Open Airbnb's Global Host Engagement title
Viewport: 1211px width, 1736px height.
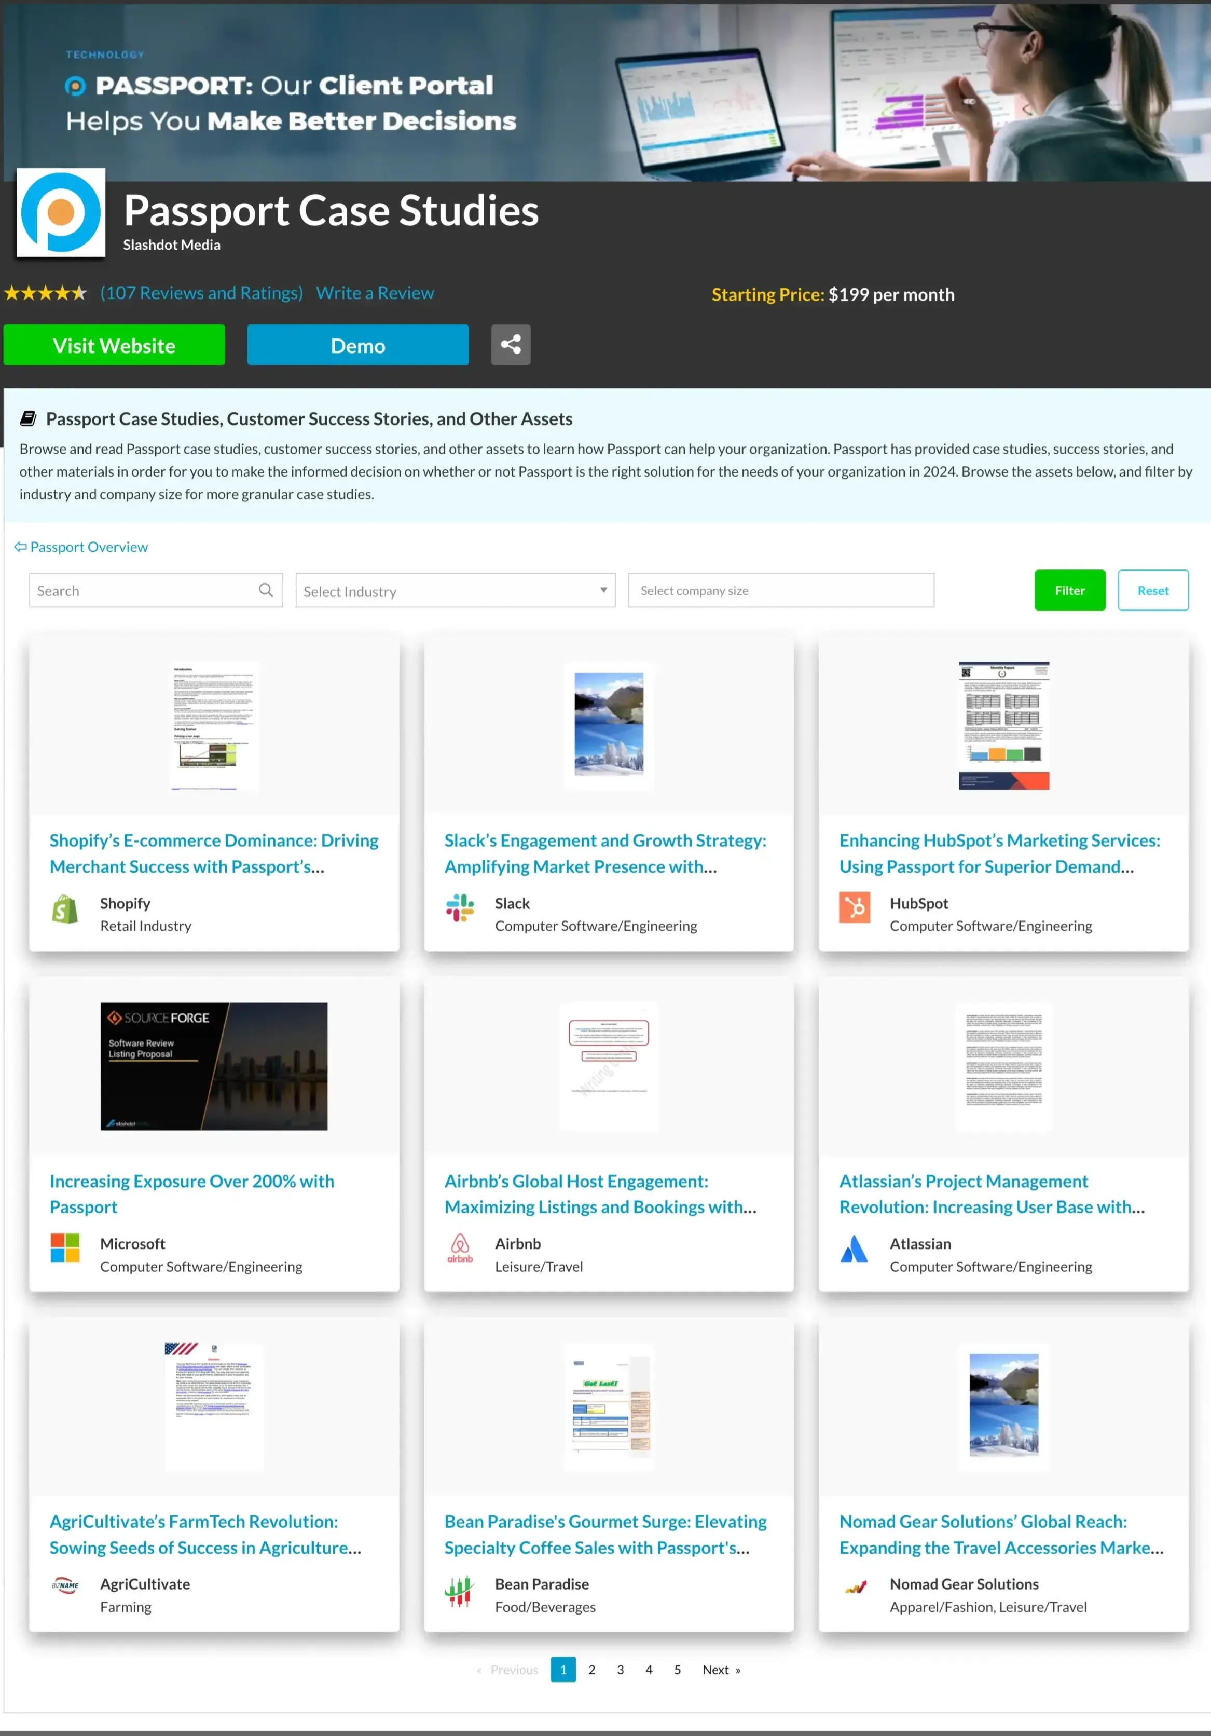point(601,1194)
